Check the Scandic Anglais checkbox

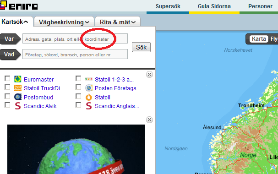coord(78,105)
